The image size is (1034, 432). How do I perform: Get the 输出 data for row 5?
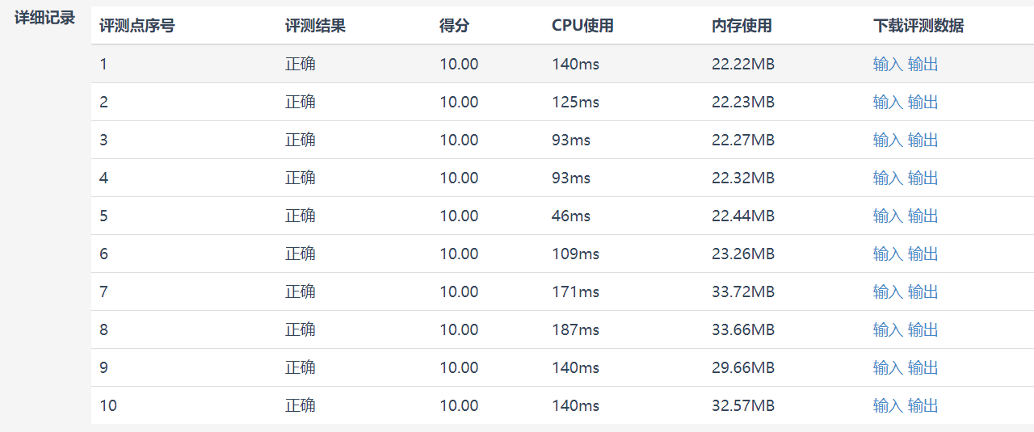(x=923, y=216)
